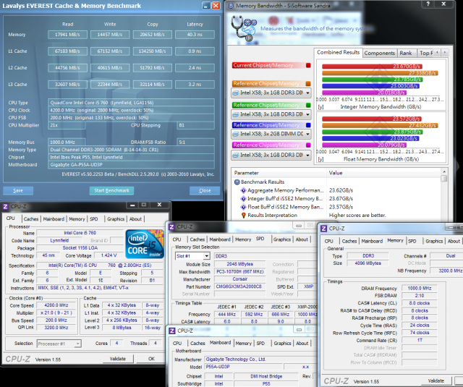Open Caches tab in CPU-Z SPD window
The width and height of the screenshot is (463, 387).
point(197,239)
